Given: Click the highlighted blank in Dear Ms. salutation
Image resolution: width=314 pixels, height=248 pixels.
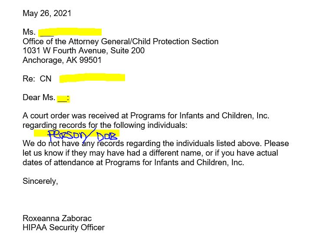Looking at the screenshot, I should 63,98.
